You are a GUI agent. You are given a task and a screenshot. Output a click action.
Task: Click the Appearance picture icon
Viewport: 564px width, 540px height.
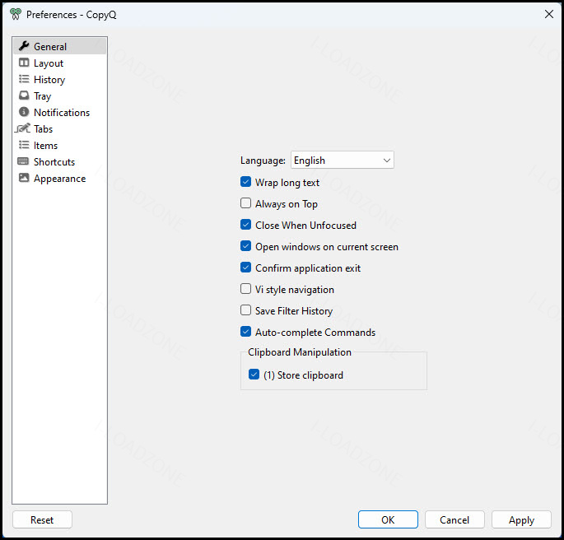[x=24, y=178]
